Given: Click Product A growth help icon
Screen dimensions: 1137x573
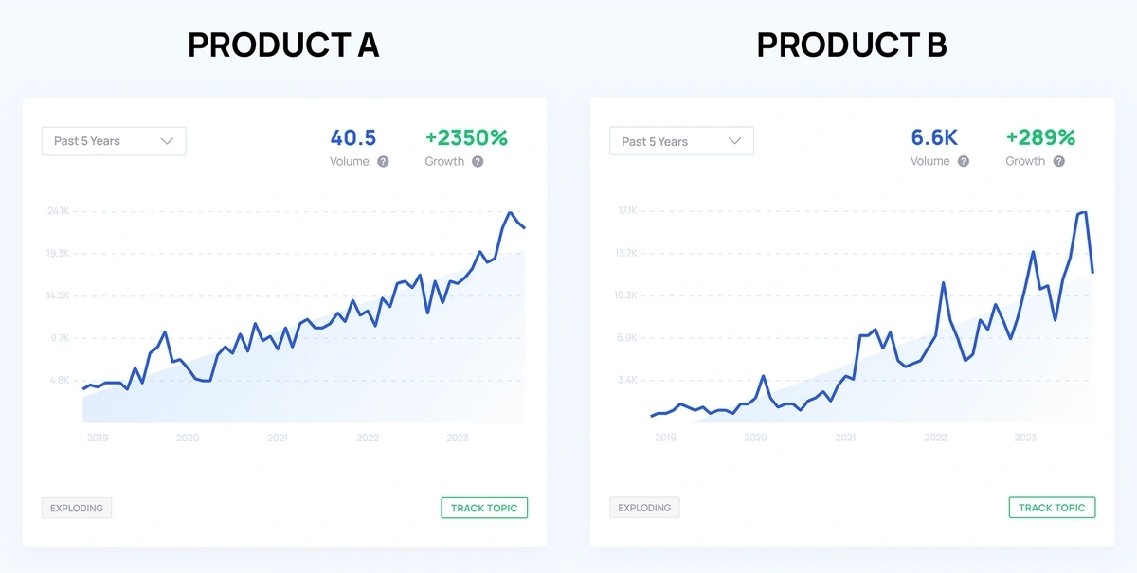Looking at the screenshot, I should coord(478,162).
